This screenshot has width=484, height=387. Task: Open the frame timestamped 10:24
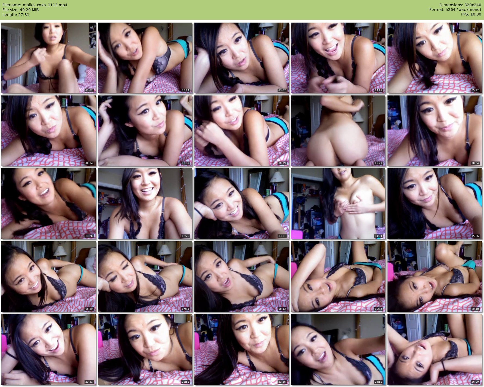click(x=435, y=131)
